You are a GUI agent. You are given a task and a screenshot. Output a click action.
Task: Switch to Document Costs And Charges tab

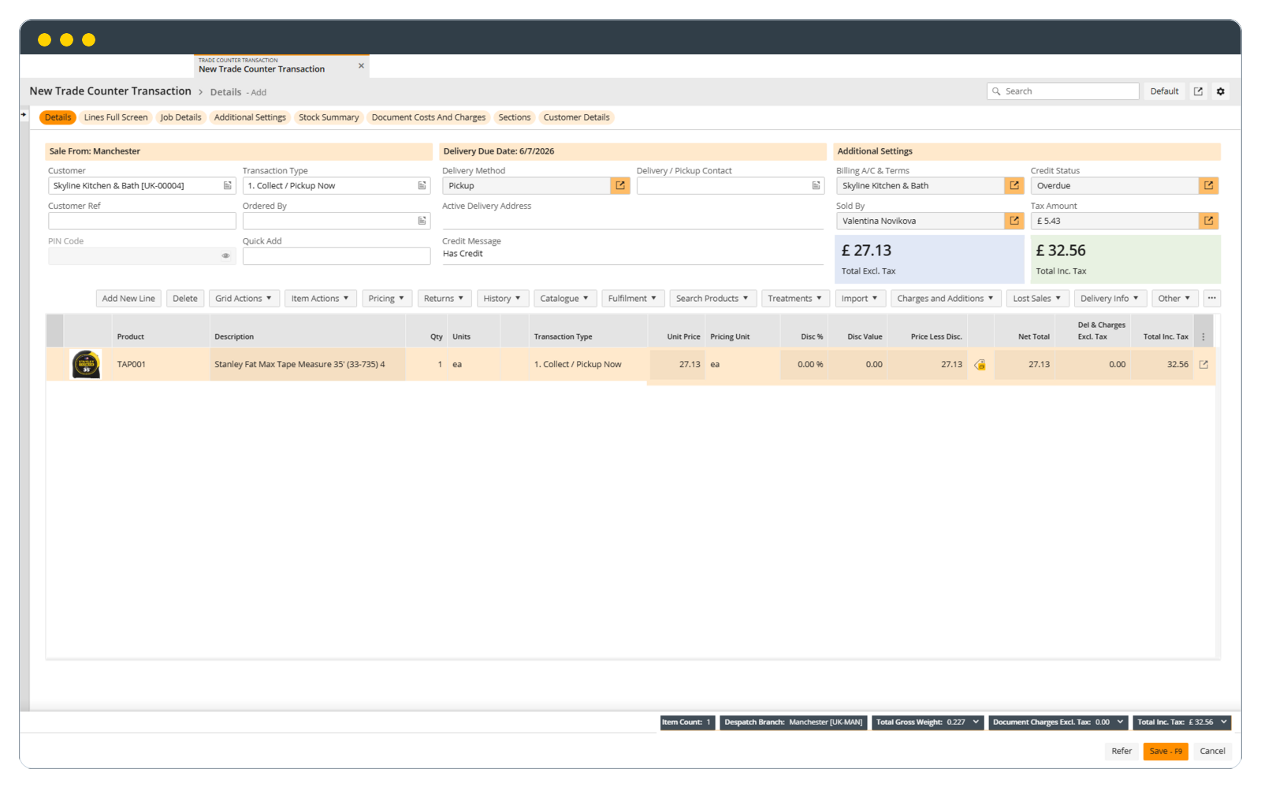pos(429,117)
